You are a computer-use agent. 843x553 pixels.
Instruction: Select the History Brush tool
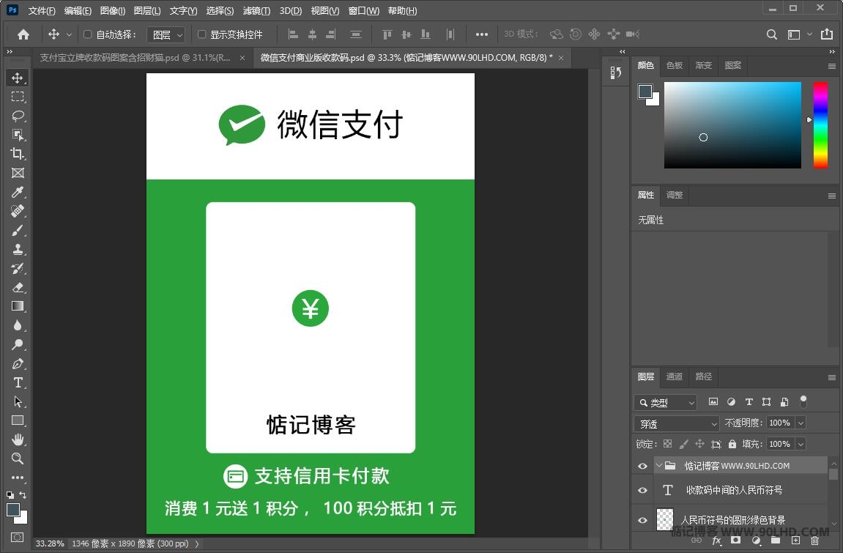[17, 268]
